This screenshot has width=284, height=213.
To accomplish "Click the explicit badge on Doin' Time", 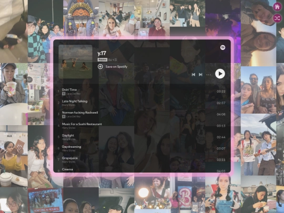I will click(x=64, y=94).
